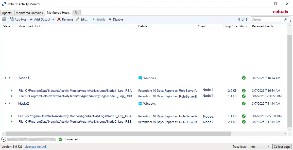Switch to the Monitored Domains tab
This screenshot has width=293, height=150.
point(29,13)
